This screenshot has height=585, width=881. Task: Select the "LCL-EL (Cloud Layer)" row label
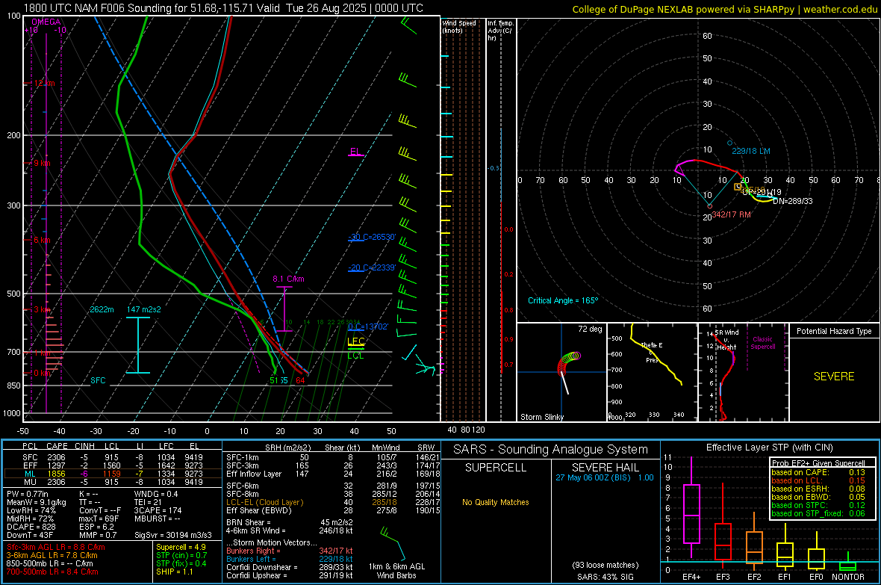[264, 502]
